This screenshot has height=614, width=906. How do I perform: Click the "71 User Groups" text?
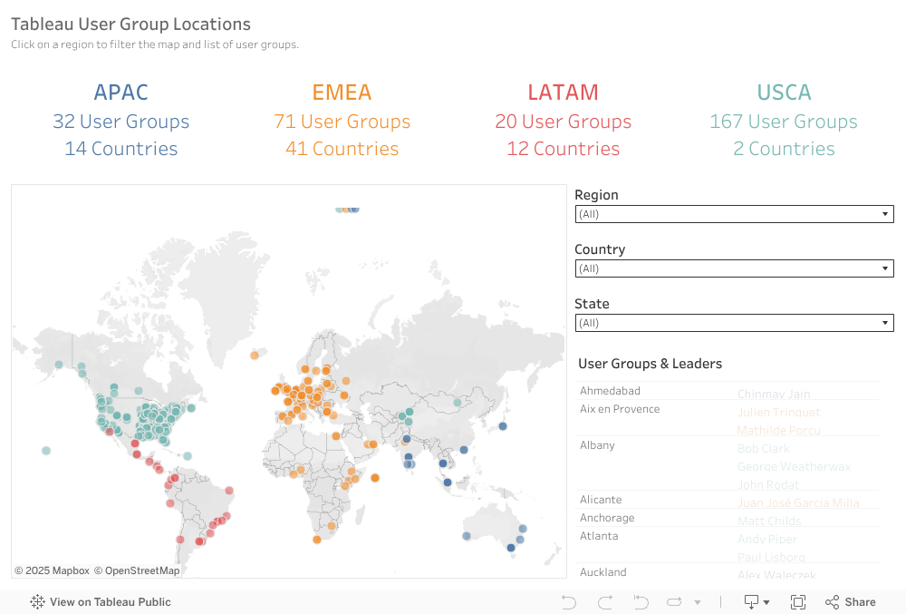pyautogui.click(x=342, y=122)
